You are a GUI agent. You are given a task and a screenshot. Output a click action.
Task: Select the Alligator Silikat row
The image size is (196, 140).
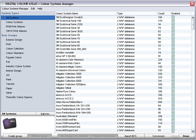click(x=123, y=88)
